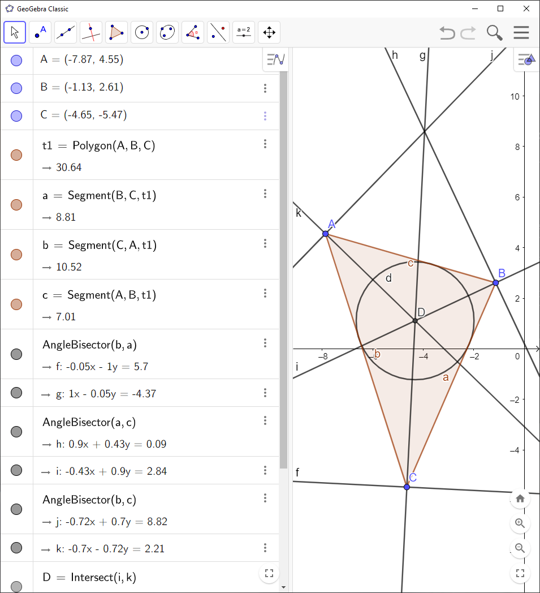
Task: Open the three-dot menu for point B
Action: coord(265,88)
